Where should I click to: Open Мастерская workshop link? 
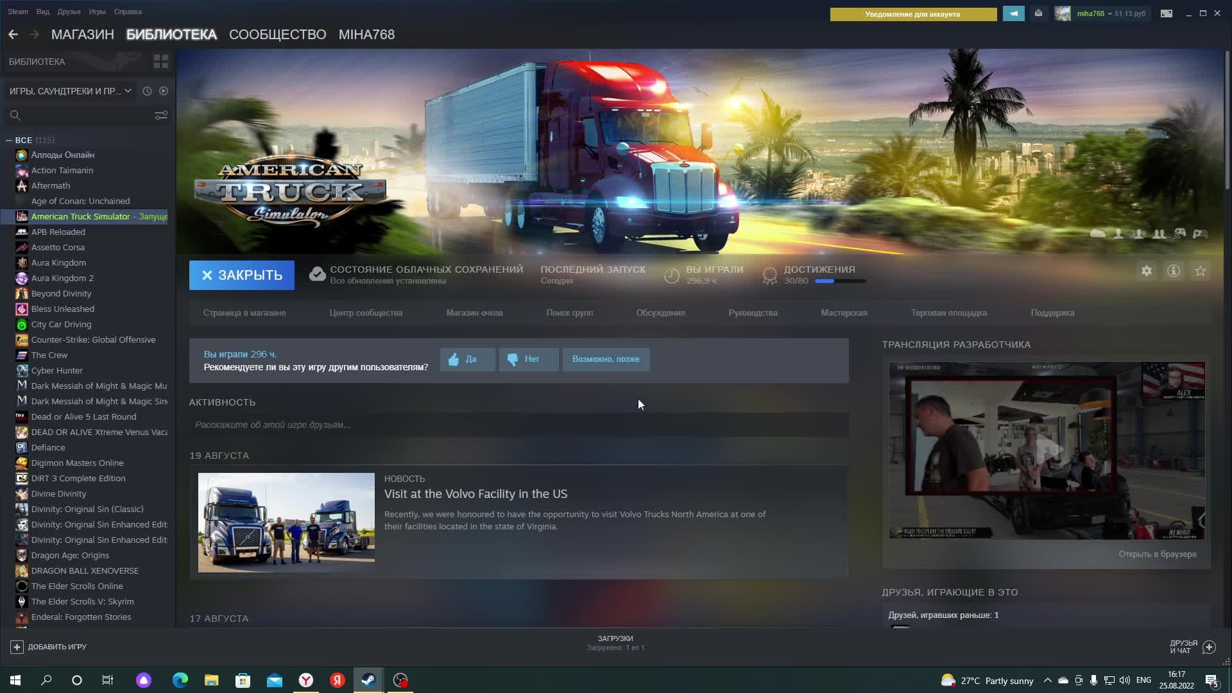click(x=844, y=313)
